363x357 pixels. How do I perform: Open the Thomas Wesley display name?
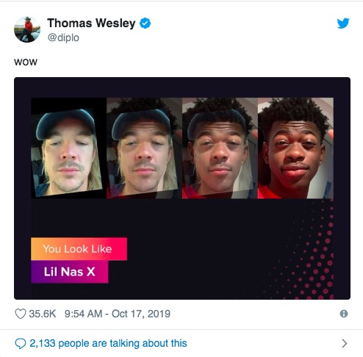91,24
